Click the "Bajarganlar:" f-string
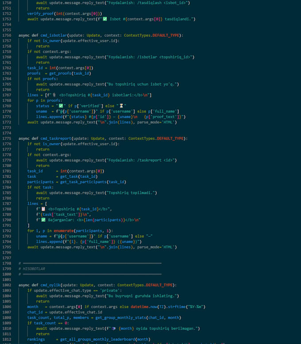The width and height of the screenshot is (301, 344). (88, 220)
